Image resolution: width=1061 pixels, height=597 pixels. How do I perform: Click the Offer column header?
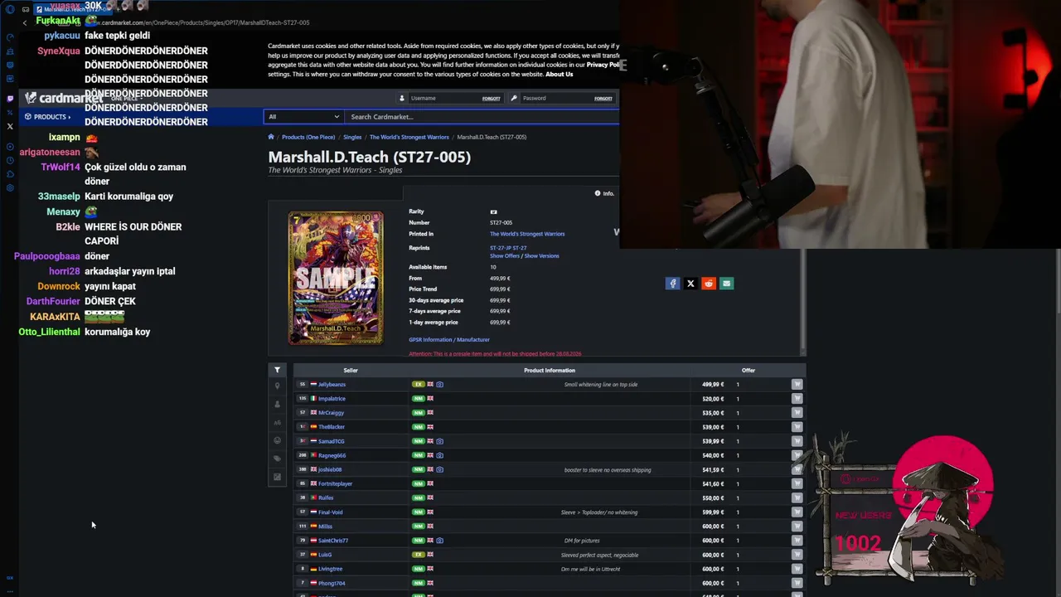(x=749, y=371)
